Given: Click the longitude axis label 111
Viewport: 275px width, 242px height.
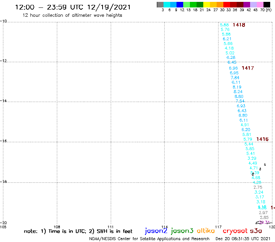Looking at the screenshot, I should pyautogui.click(x=110, y=227).
